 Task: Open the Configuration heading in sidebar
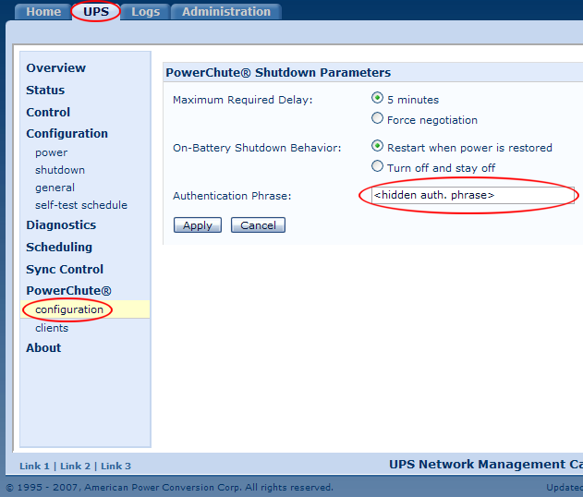click(67, 133)
